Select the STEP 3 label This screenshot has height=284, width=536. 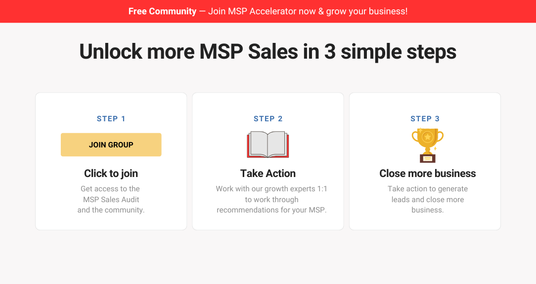425,119
